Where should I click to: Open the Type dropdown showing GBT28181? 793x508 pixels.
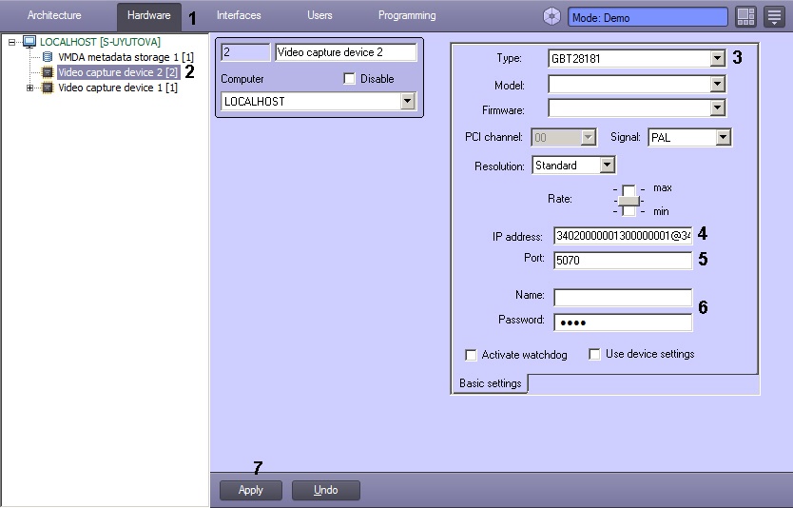click(x=718, y=59)
